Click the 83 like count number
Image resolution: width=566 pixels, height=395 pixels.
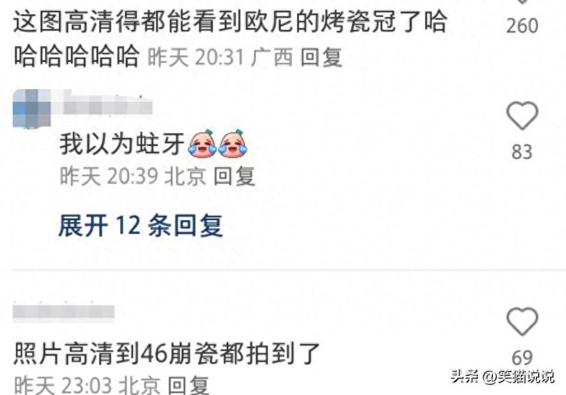point(522,152)
